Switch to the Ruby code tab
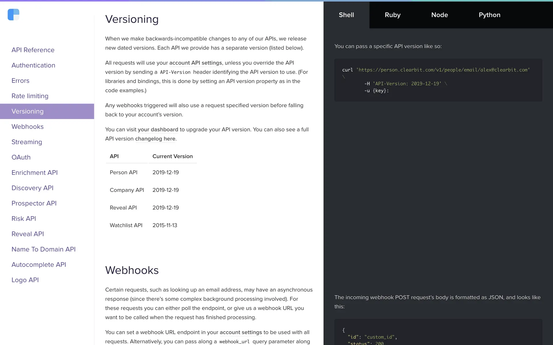This screenshot has height=345, width=553. click(x=393, y=15)
